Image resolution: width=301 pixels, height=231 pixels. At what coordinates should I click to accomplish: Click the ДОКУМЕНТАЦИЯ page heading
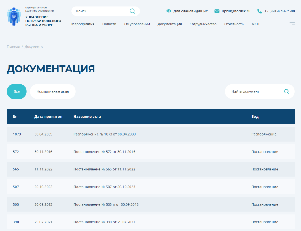coord(51,69)
